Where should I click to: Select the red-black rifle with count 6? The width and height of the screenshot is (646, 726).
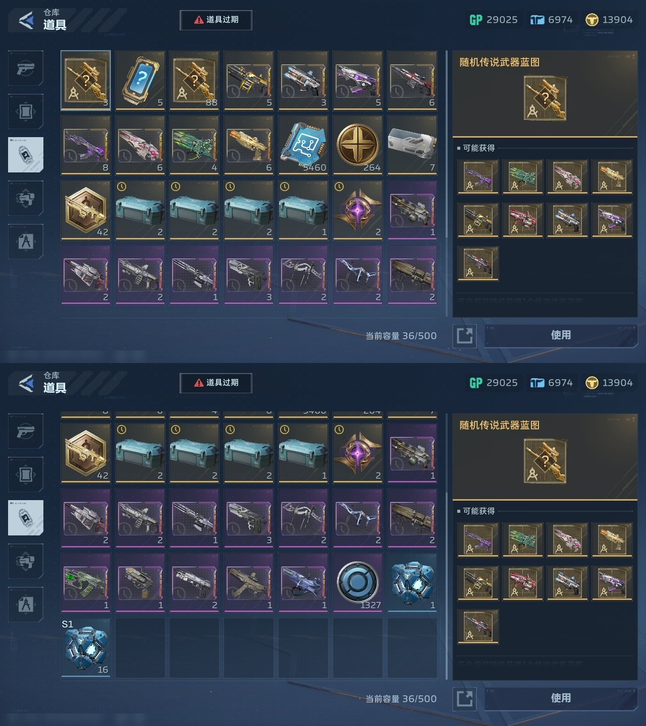click(412, 80)
